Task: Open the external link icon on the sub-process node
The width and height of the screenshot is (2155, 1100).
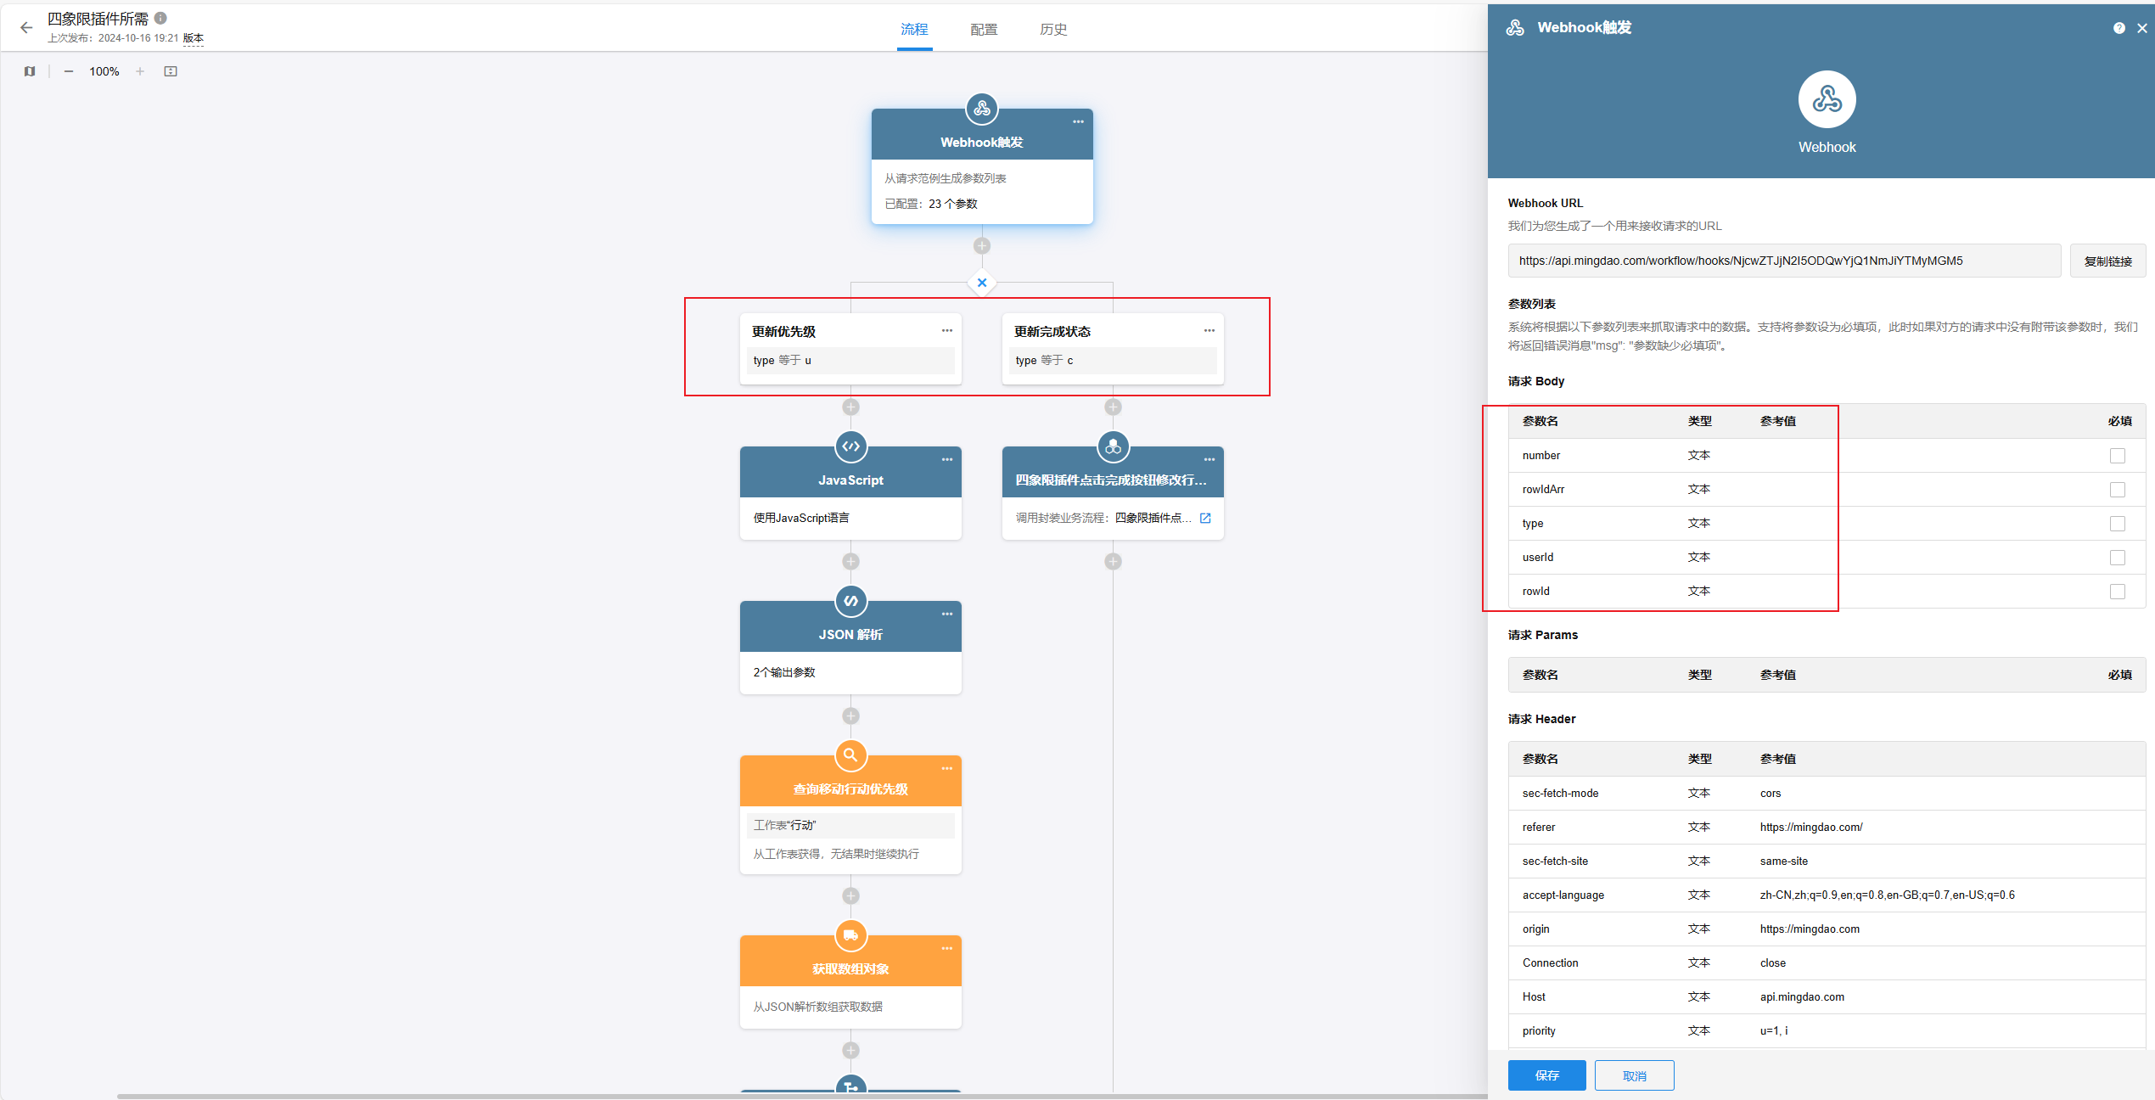Action: [x=1205, y=518]
